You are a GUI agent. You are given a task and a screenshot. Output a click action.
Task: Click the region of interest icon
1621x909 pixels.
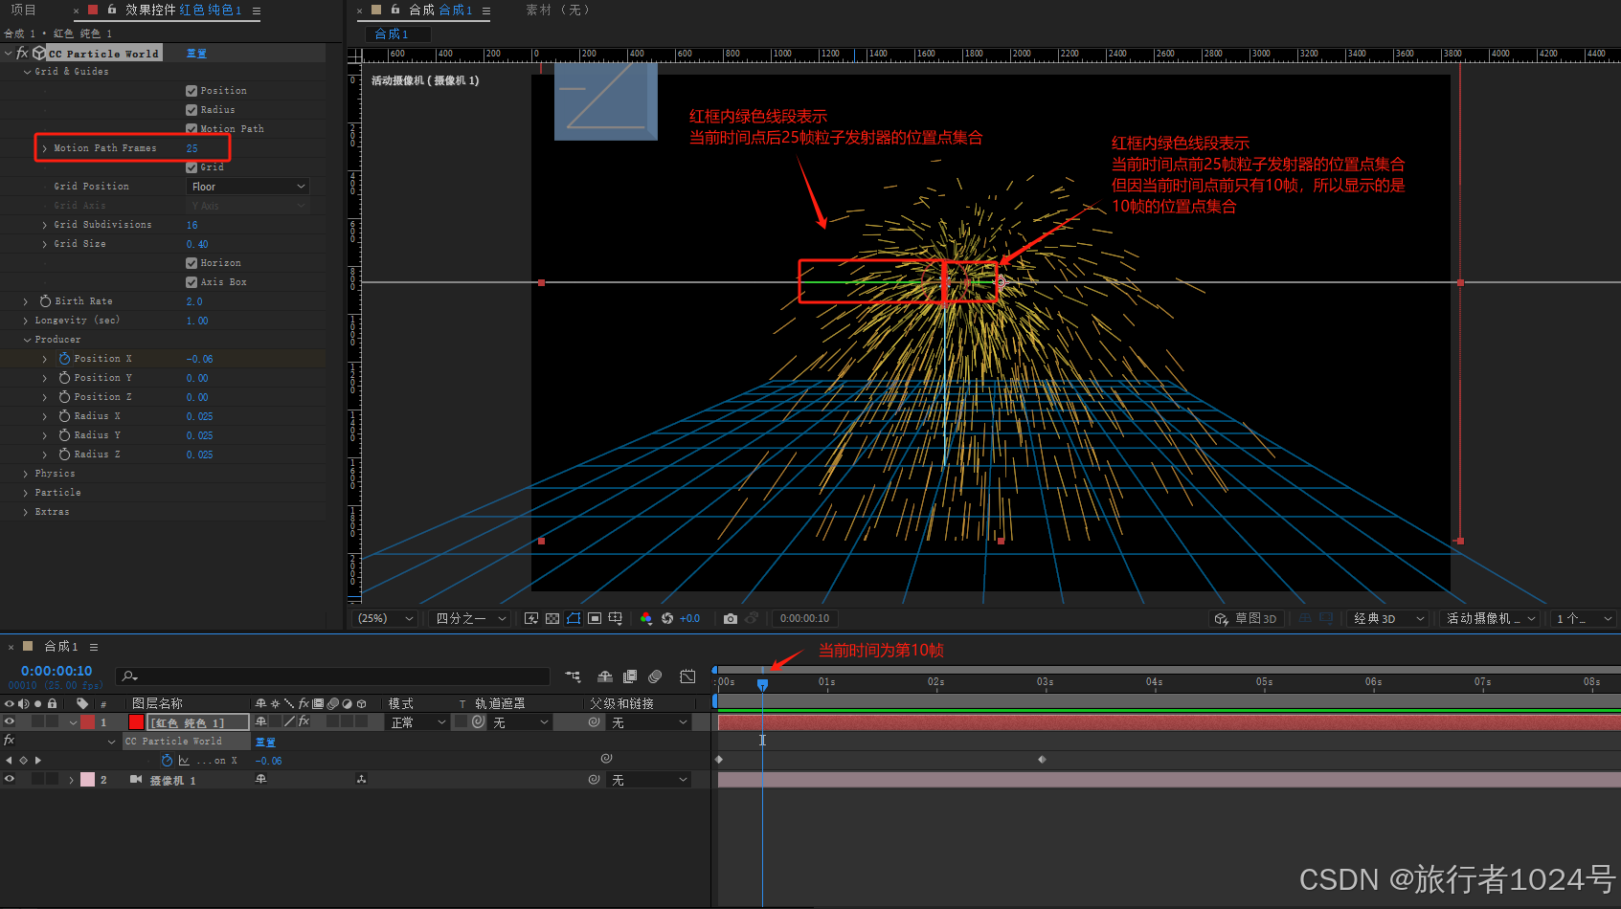click(595, 619)
